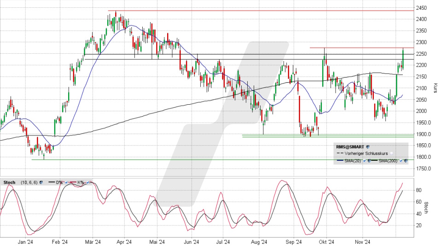Open settings icon next to RMS@SMART

pyautogui.click(x=368, y=147)
